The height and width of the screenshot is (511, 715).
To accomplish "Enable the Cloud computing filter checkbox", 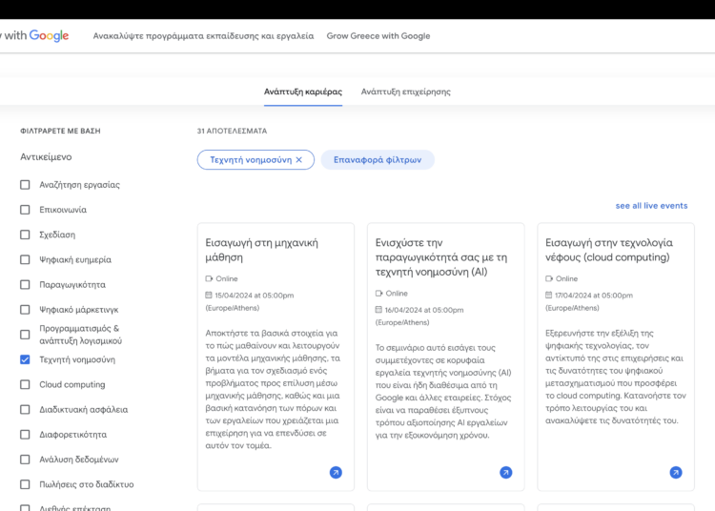I will click(x=26, y=384).
